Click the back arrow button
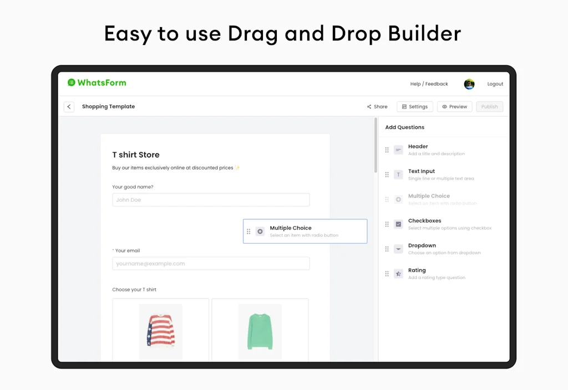 click(x=69, y=107)
